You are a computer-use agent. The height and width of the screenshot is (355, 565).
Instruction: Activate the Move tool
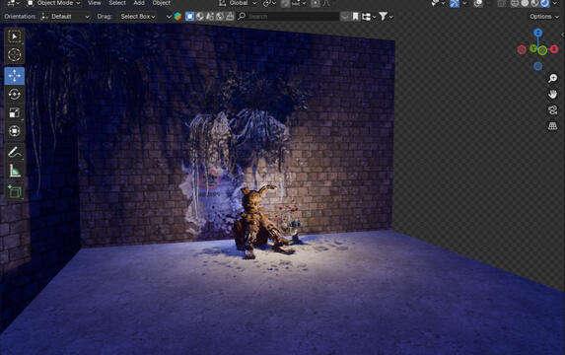coord(15,76)
